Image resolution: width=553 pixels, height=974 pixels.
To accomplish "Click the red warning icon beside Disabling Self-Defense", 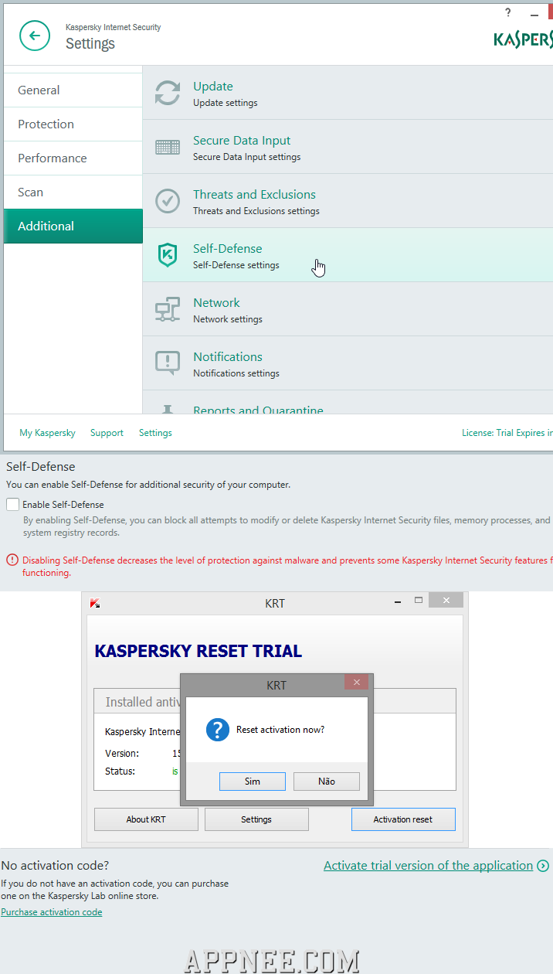I will 12,560.
